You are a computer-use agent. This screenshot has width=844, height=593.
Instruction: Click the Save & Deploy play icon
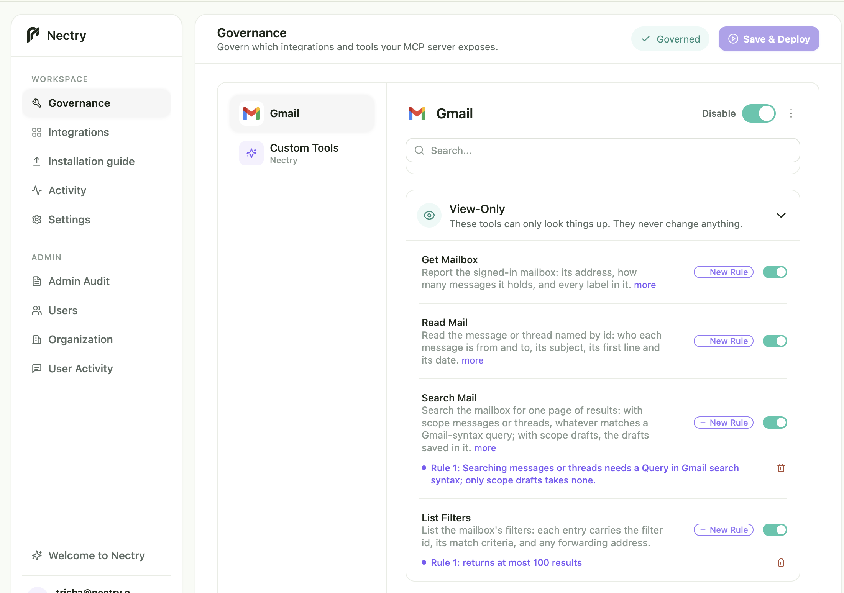[x=733, y=39]
